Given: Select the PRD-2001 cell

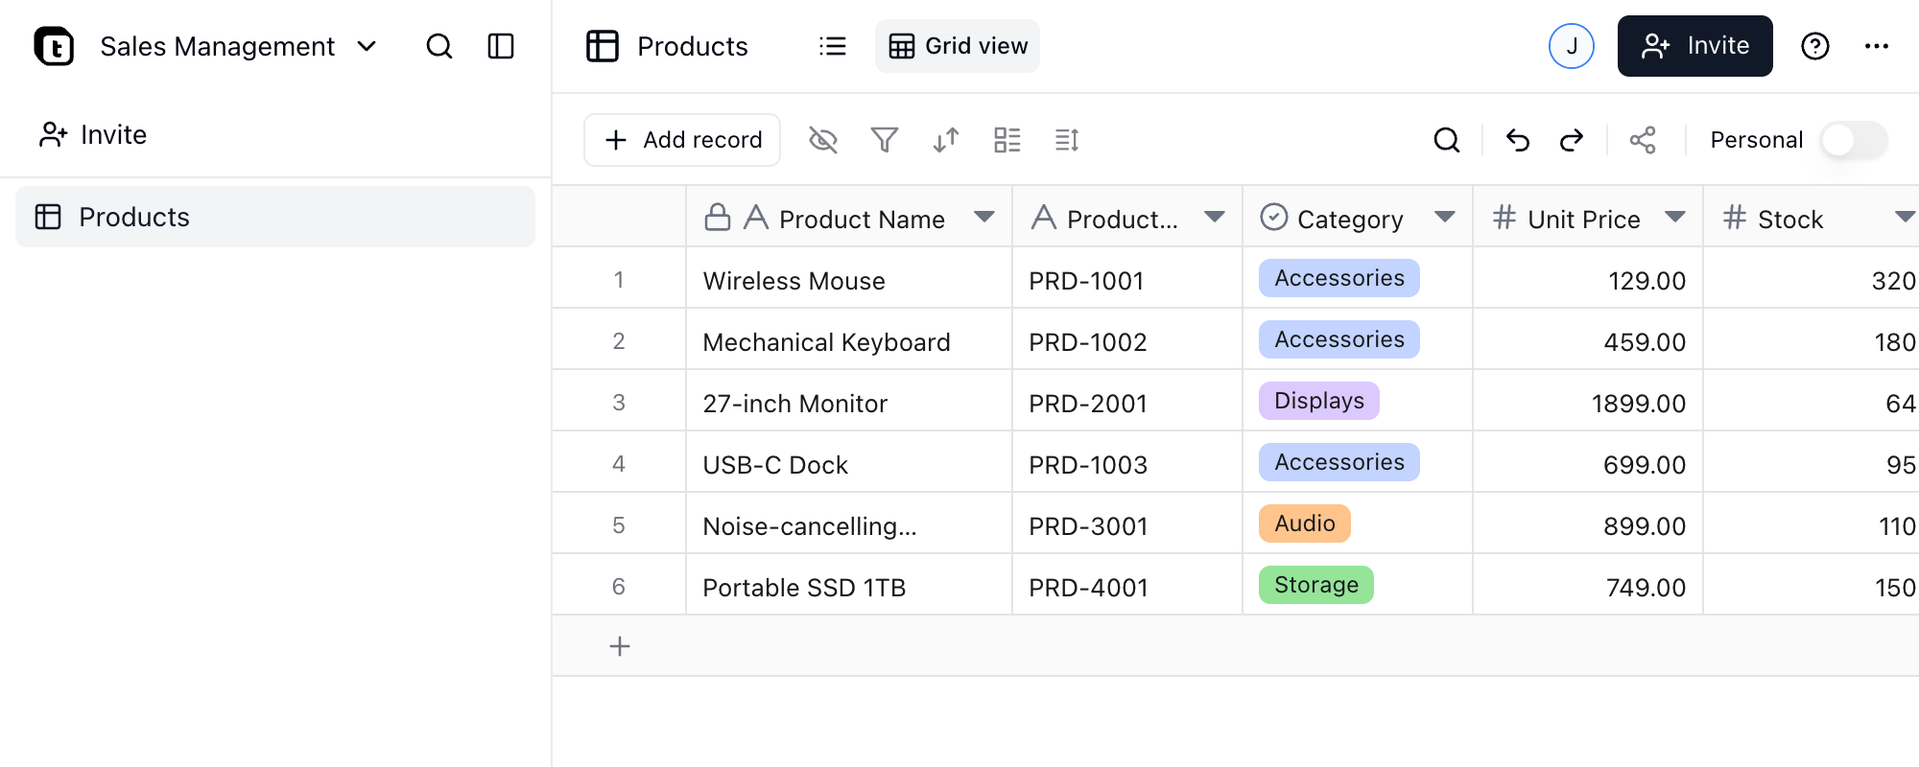Looking at the screenshot, I should [x=1127, y=401].
